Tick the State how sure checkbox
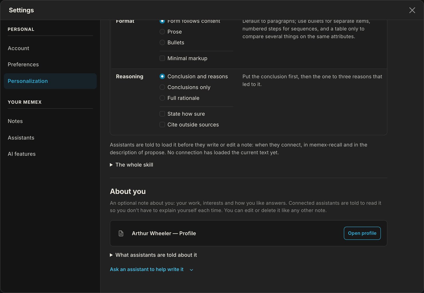424x293 pixels. (x=162, y=114)
